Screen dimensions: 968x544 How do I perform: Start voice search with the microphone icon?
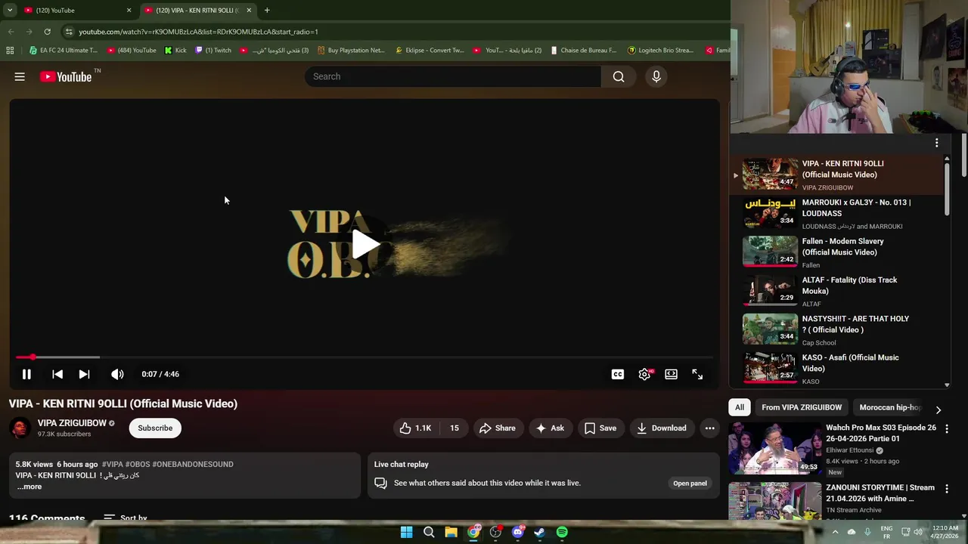(656, 76)
